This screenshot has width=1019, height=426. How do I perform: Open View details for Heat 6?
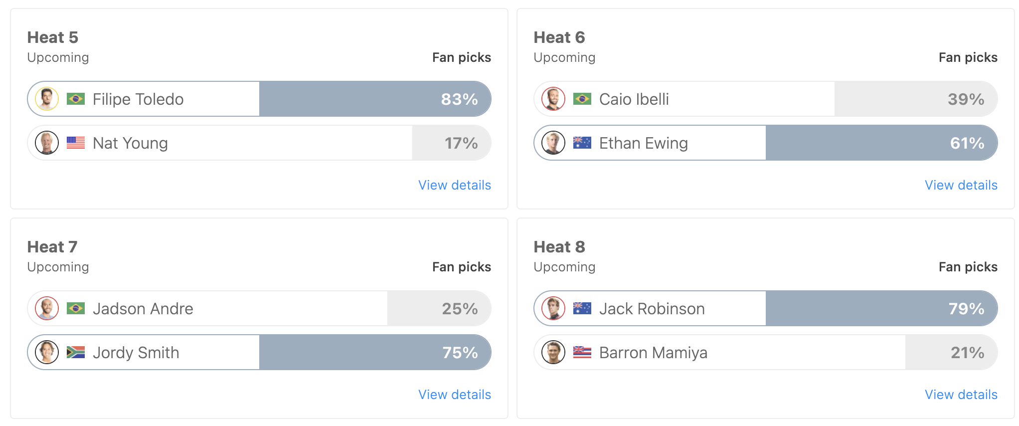961,185
